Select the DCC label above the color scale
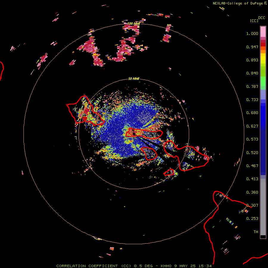This screenshot has width=268, height=268. click(262, 18)
